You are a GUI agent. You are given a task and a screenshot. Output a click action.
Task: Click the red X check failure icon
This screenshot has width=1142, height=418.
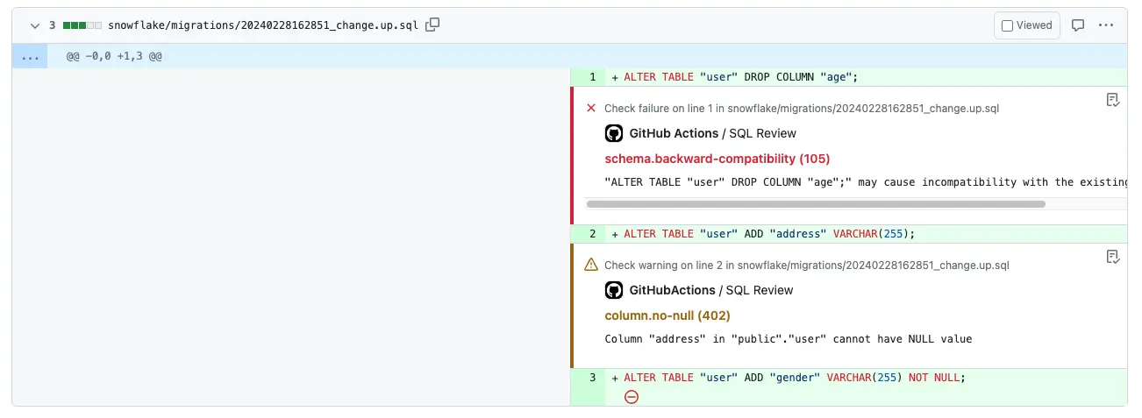point(590,109)
